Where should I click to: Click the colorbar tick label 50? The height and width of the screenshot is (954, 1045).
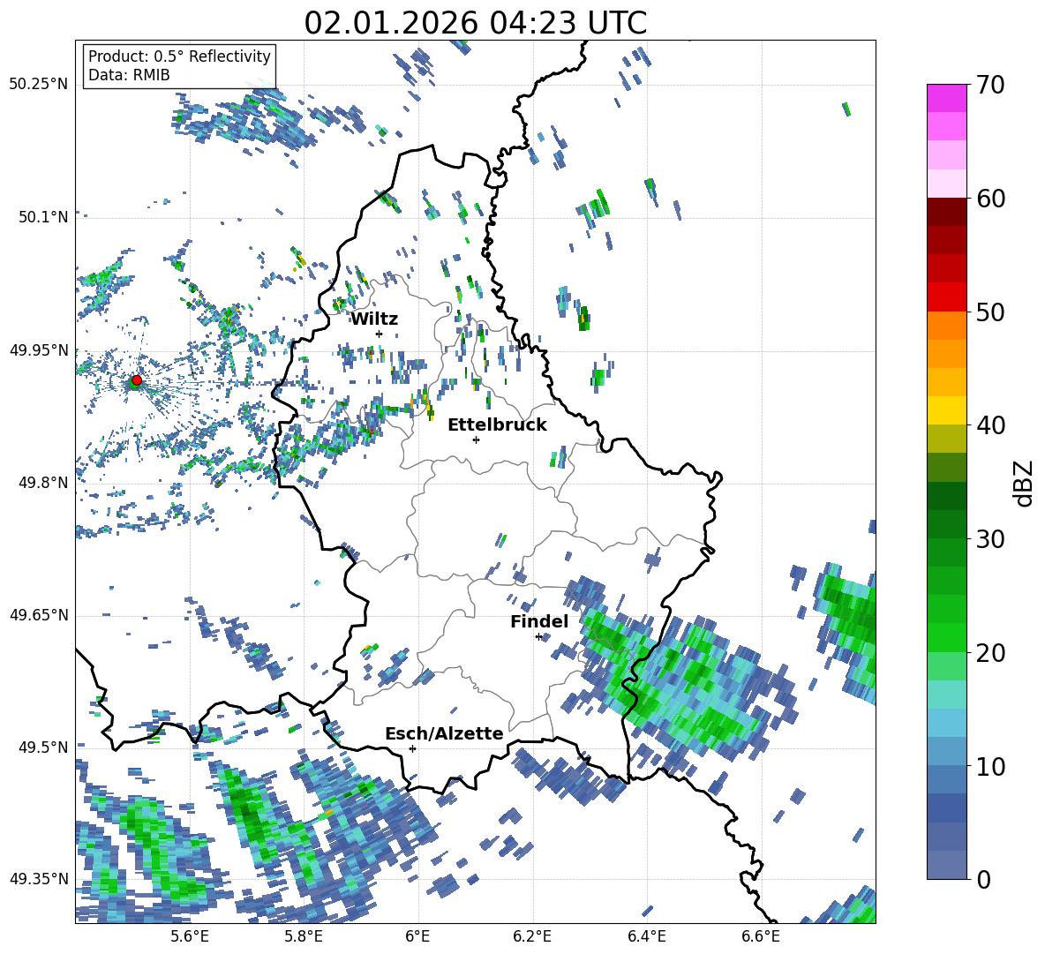coord(990,312)
